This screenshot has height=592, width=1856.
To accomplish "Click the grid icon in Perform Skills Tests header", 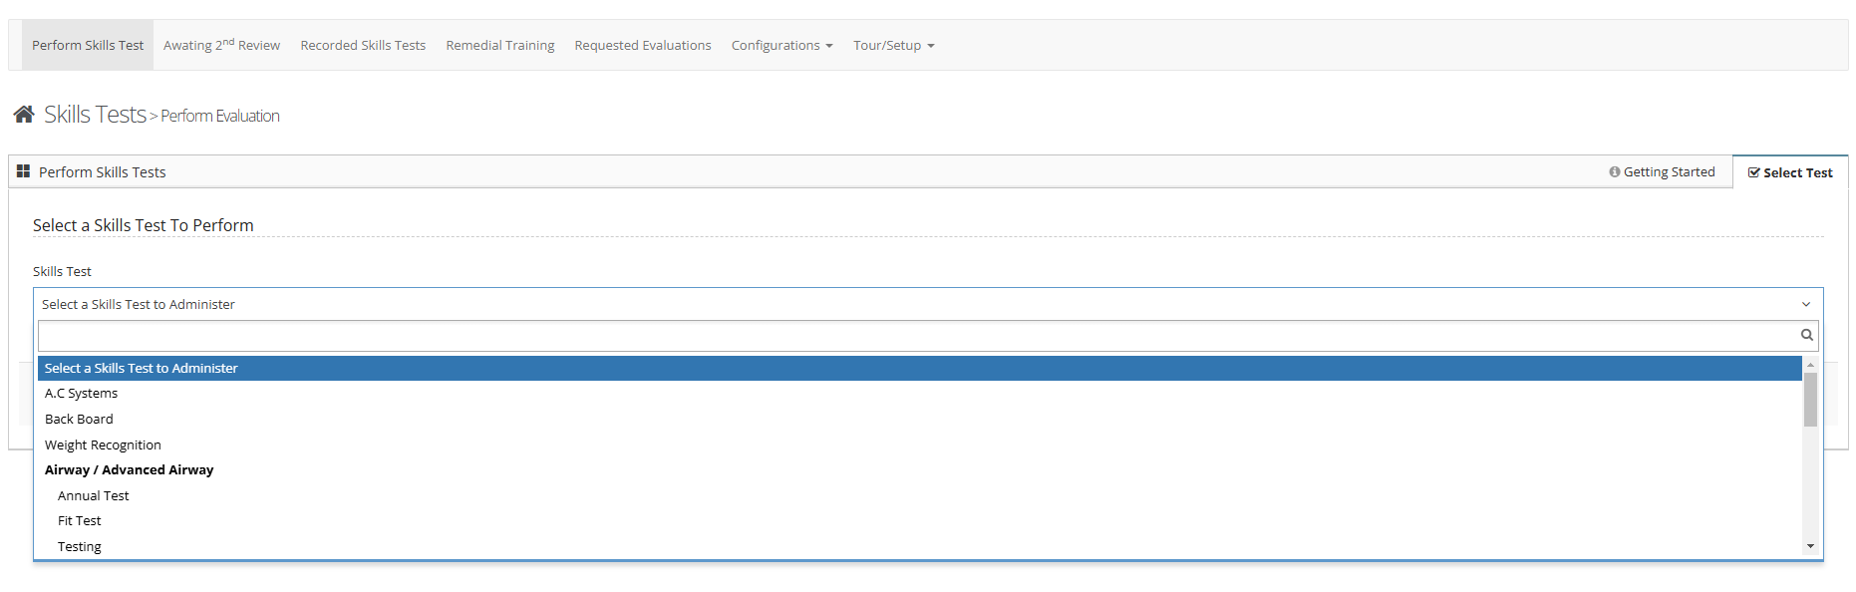I will point(23,171).
